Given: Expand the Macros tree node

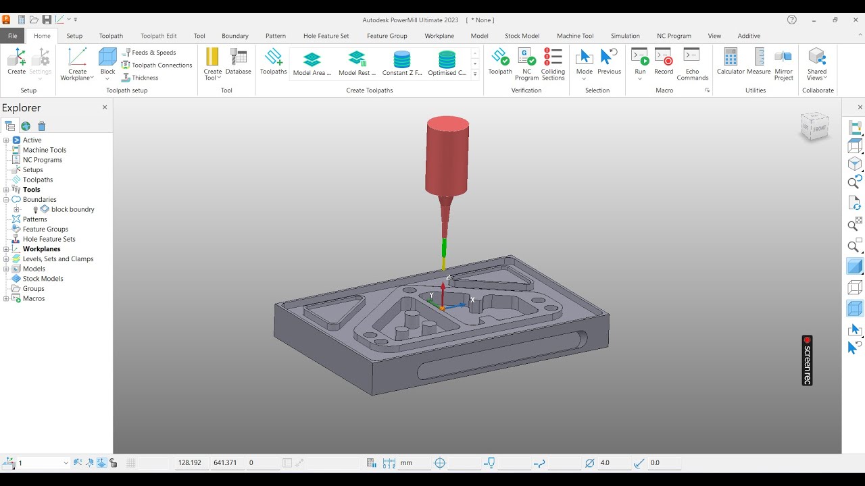Looking at the screenshot, I should click(x=6, y=298).
